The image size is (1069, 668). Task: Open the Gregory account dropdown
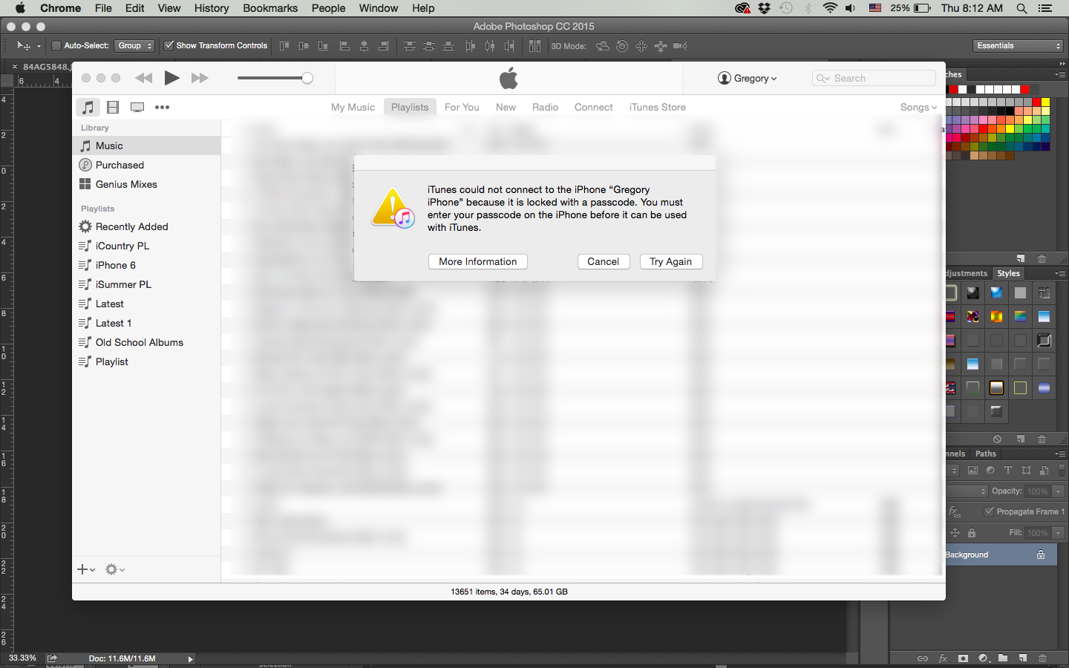click(748, 78)
